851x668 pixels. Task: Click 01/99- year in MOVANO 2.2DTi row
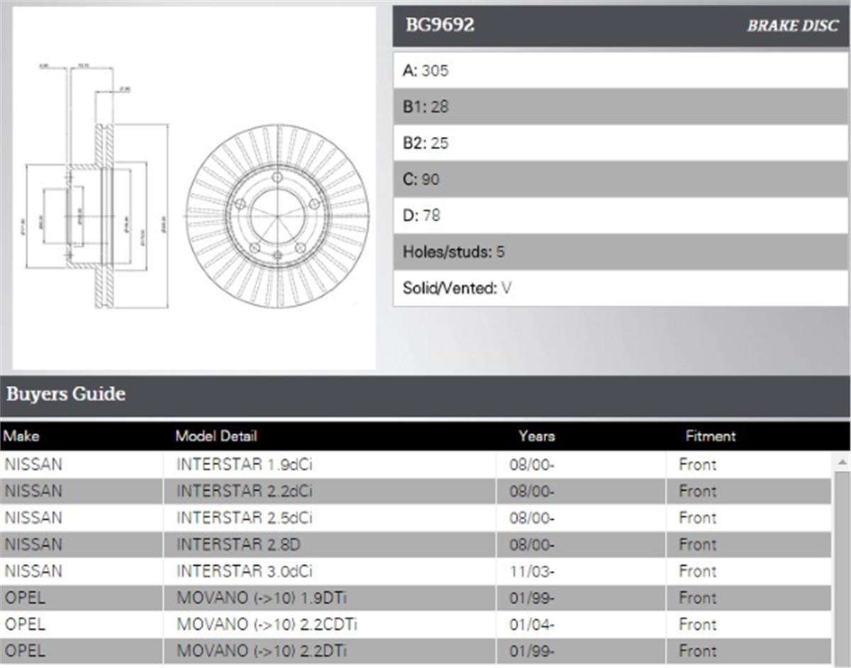(x=532, y=651)
